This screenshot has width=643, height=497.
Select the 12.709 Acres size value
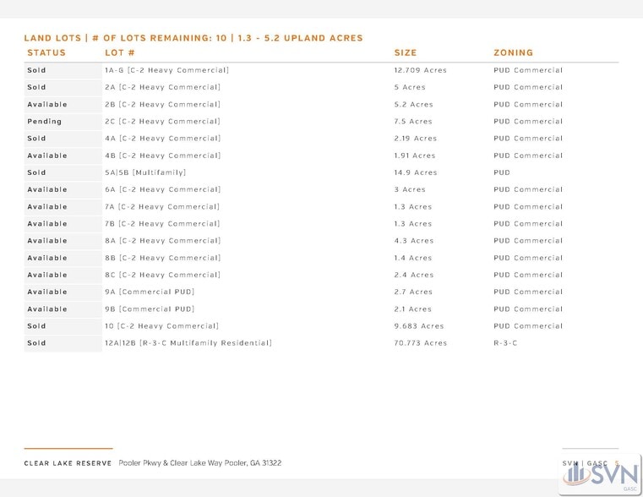pos(420,70)
